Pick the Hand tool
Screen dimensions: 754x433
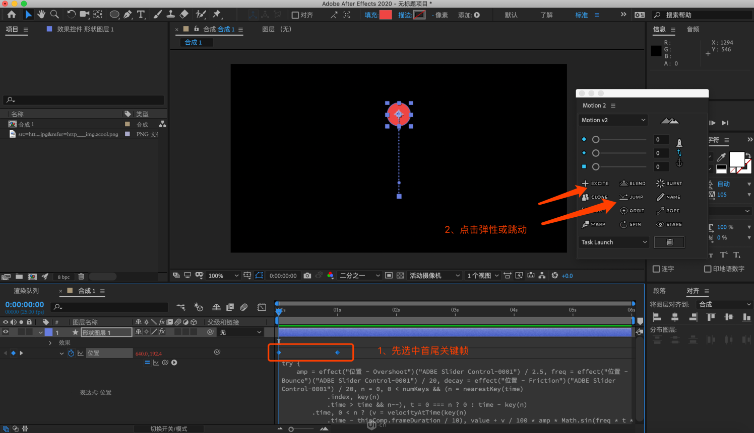[41, 15]
